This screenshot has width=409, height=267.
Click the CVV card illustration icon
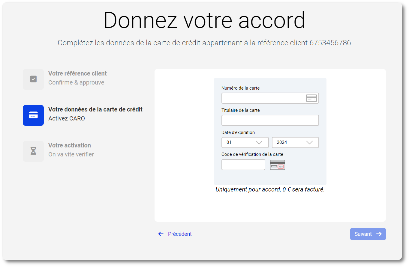278,165
